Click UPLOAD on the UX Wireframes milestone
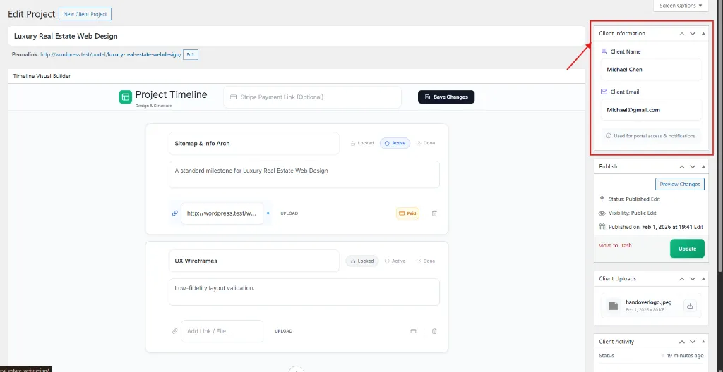The height and width of the screenshot is (372, 723). click(x=283, y=331)
